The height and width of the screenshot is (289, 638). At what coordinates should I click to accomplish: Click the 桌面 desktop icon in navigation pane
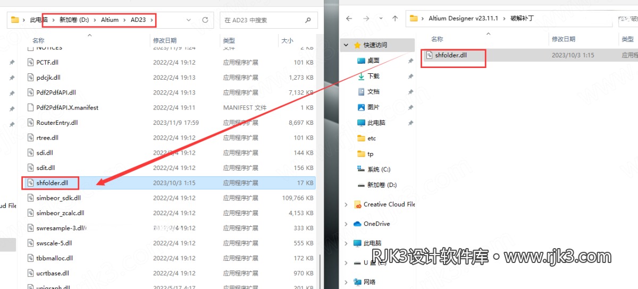361,61
